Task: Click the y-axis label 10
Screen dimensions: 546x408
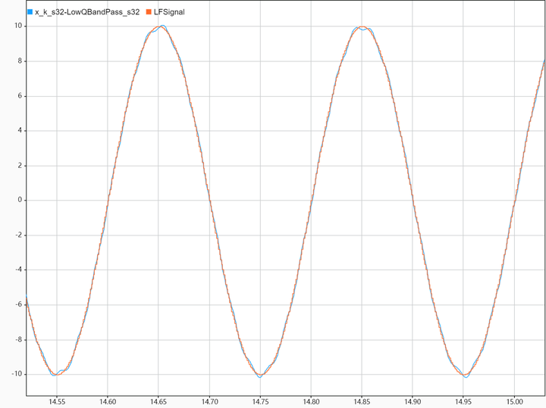Action: coord(17,26)
